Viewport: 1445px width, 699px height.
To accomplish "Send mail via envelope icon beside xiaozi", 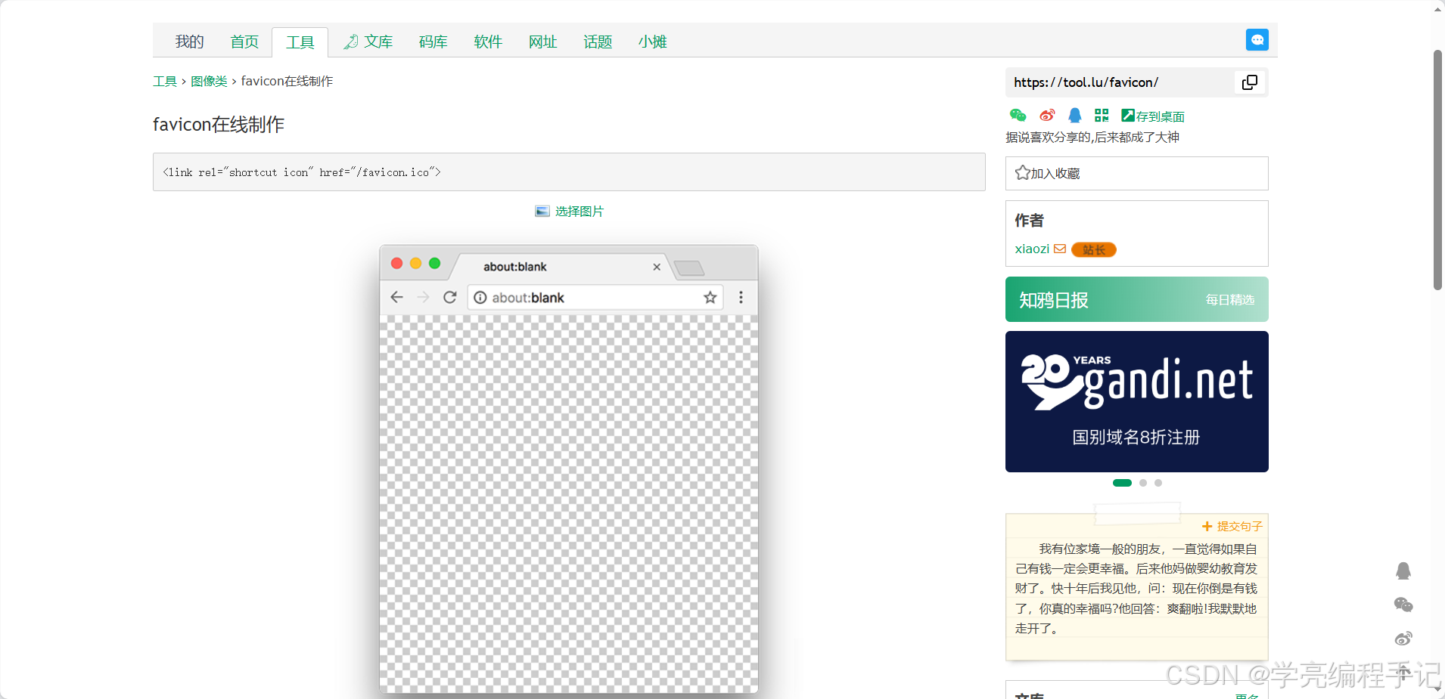I will click(1060, 249).
